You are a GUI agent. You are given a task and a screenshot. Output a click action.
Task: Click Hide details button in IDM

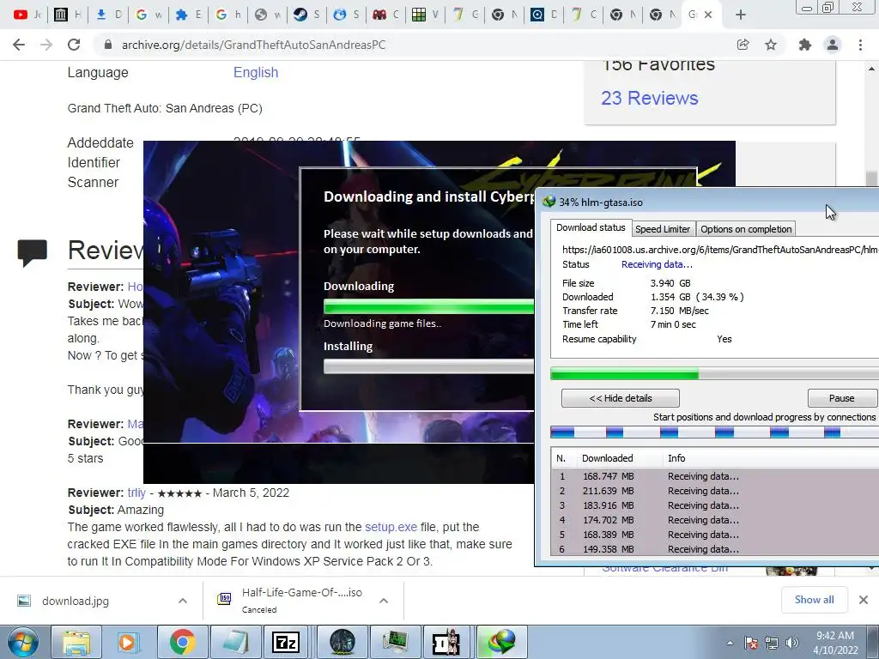(x=621, y=398)
